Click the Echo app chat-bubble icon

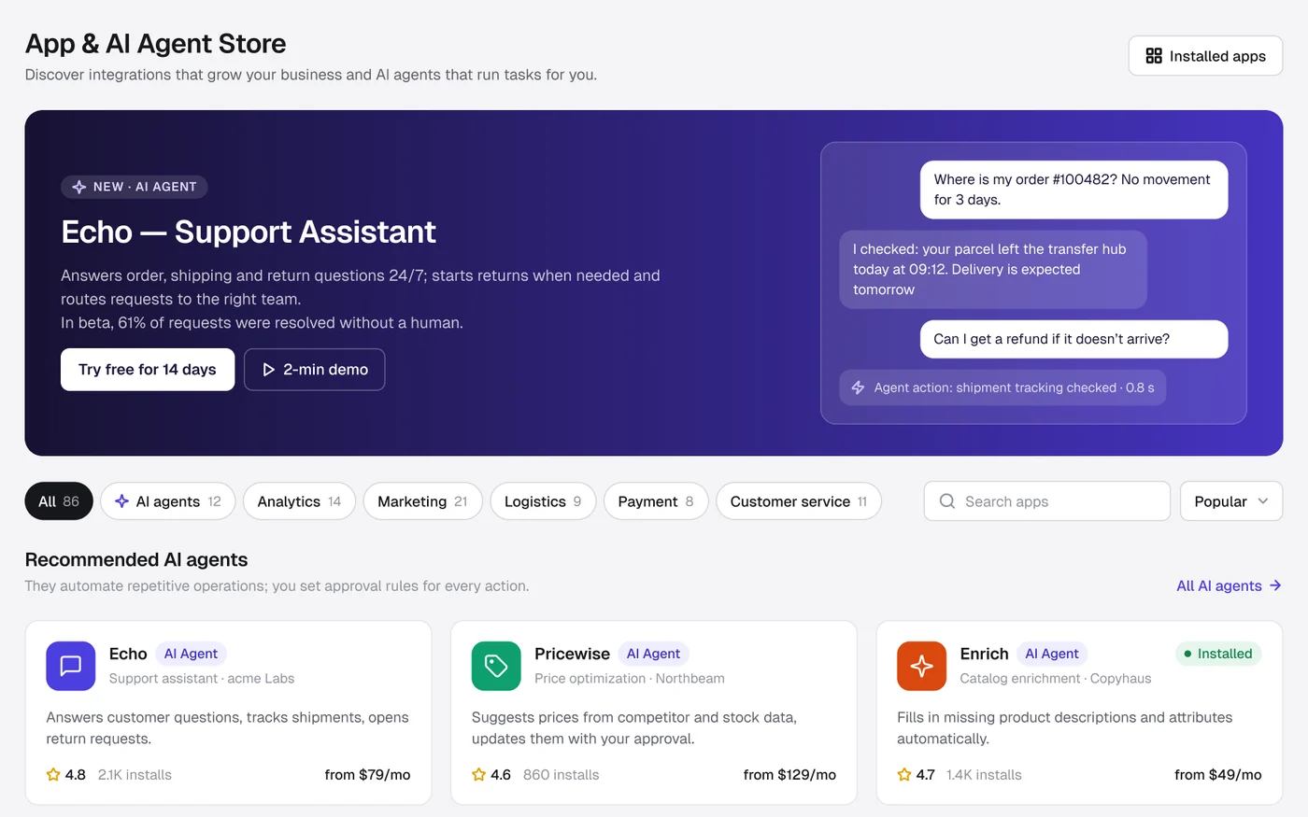coord(71,666)
